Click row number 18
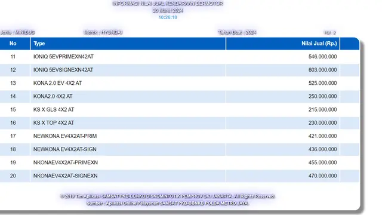Viewport: 382px width, 215px height. point(13,149)
